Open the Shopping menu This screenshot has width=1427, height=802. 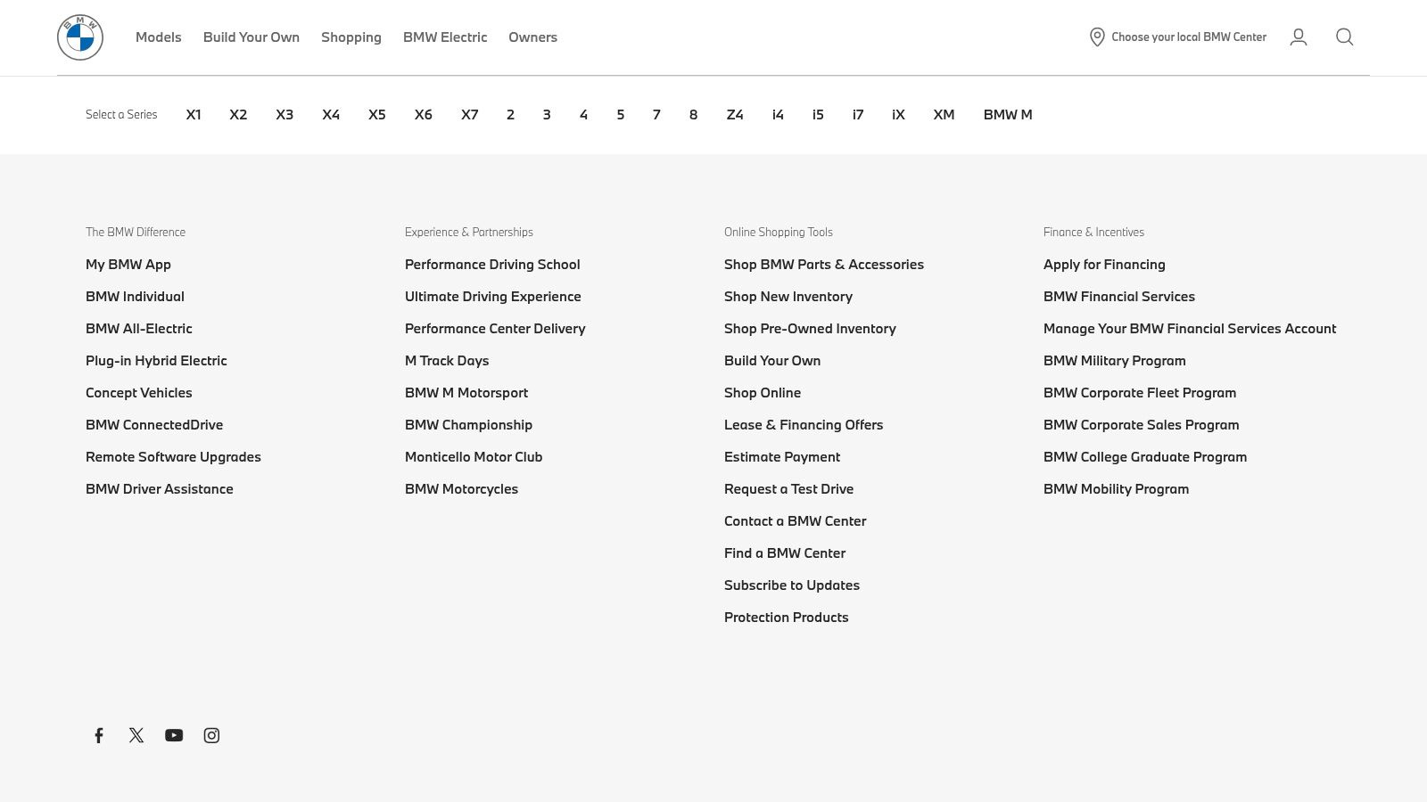coord(351,37)
